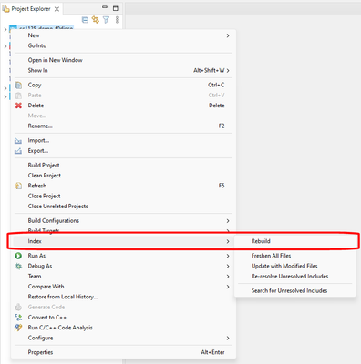Screen dimensions: 361x364
Task: Click the Export icon
Action: pyautogui.click(x=18, y=151)
